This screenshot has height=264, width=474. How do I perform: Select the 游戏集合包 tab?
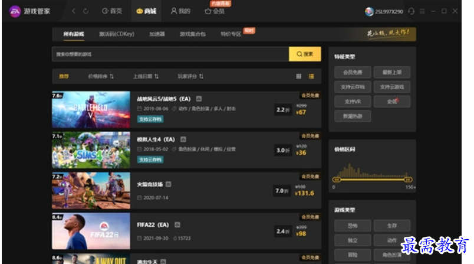click(193, 34)
